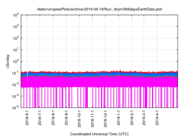The width and height of the screenshot is (196, 137).
Task: Click the 2018-8-1 date label
Action: 53,118
